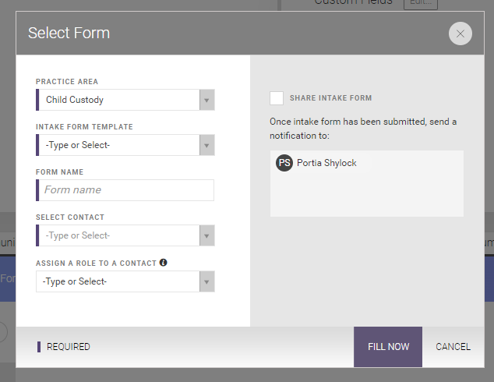The width and height of the screenshot is (494, 382).
Task: Click the Practice Area label
Action: 67,82
